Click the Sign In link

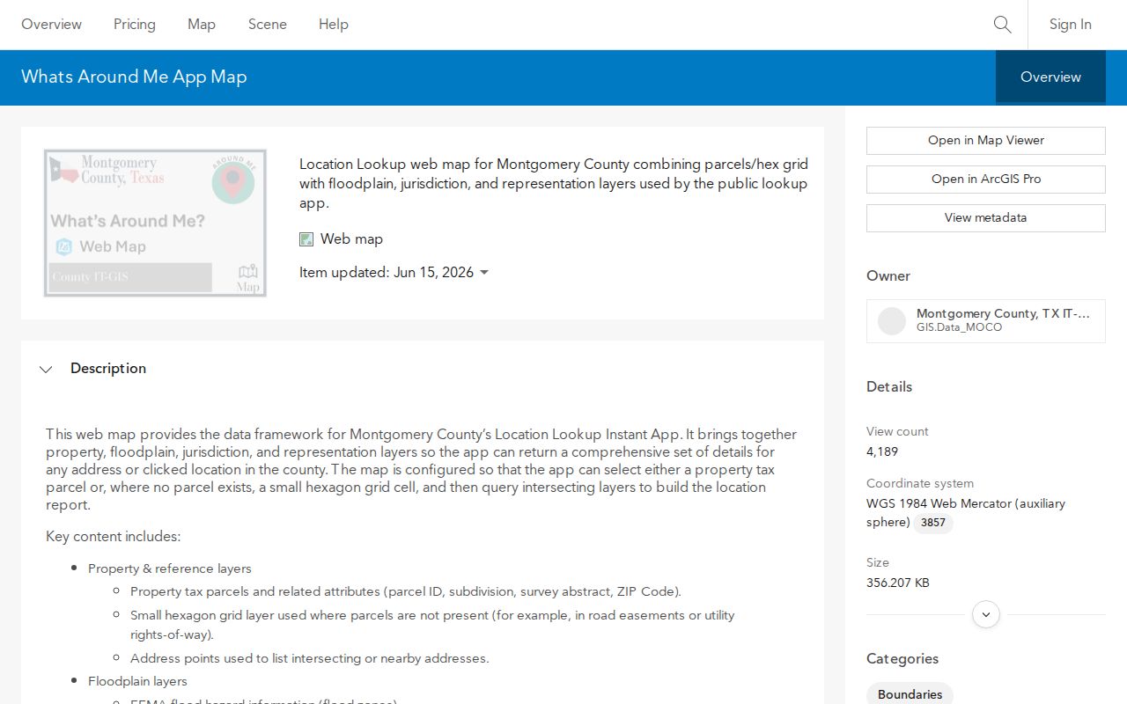pos(1070,25)
